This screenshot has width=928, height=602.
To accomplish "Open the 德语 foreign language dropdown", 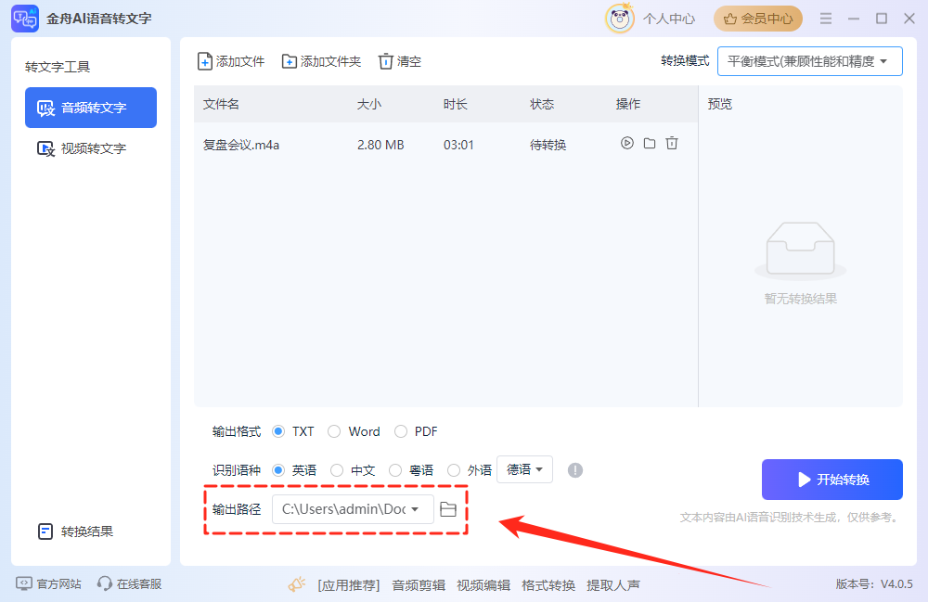I will click(x=524, y=470).
